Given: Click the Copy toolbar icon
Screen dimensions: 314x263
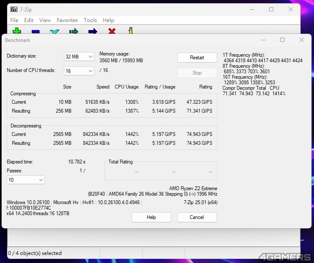Looking at the screenshot, I should [x=74, y=31].
